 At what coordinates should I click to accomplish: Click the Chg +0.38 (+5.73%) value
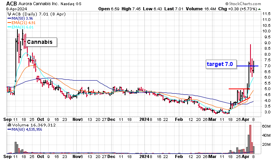237,9
